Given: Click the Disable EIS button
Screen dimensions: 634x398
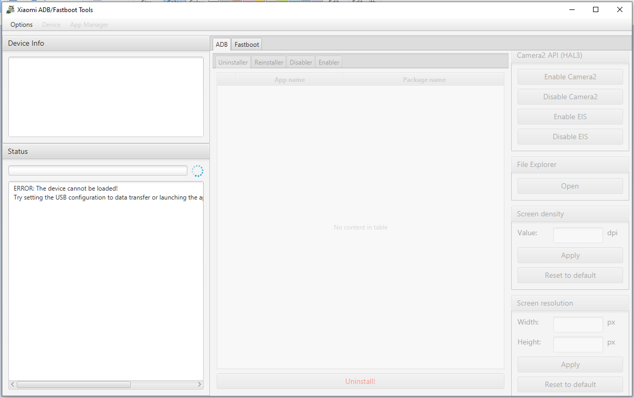Looking at the screenshot, I should click(570, 137).
